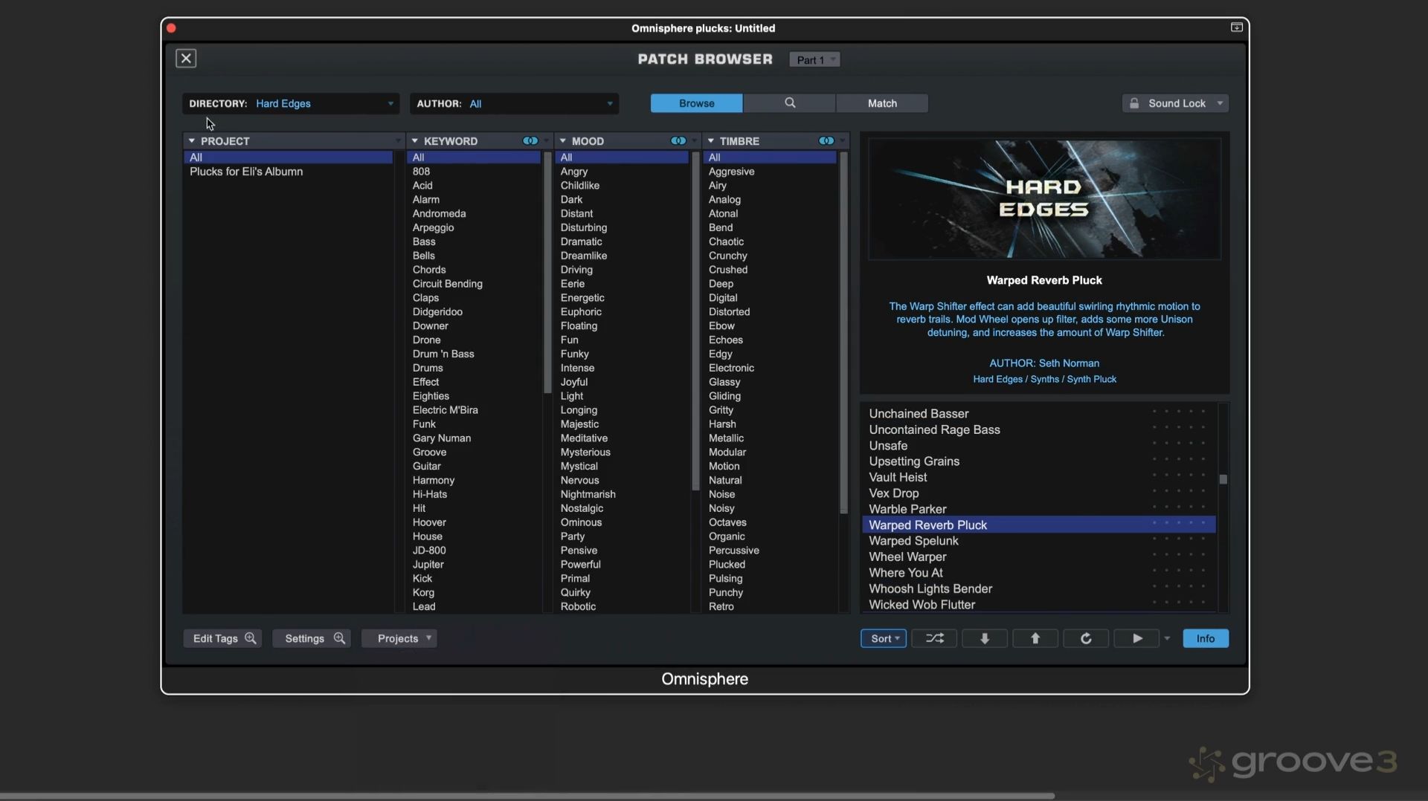Load the Unchained Basser patch

point(1038,414)
